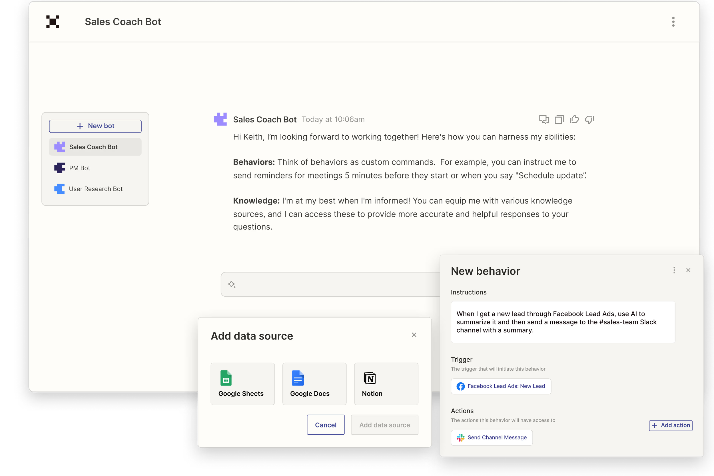Click the sparkle icon in chat input

[x=232, y=284]
